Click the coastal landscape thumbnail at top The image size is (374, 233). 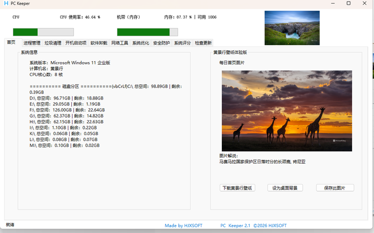(x=292, y=28)
